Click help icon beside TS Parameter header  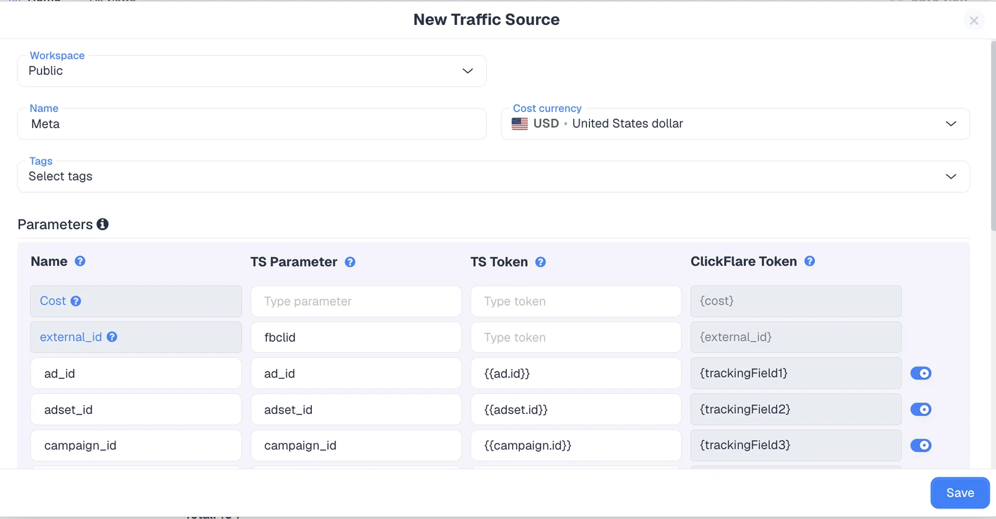click(350, 262)
